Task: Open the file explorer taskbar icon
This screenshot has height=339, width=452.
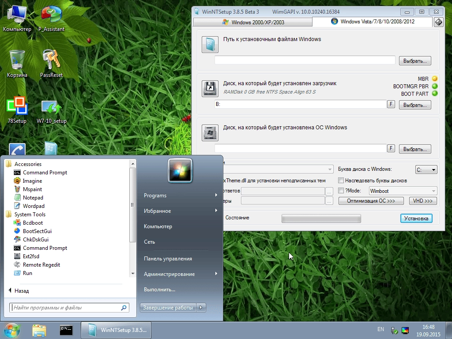Action: [39, 330]
